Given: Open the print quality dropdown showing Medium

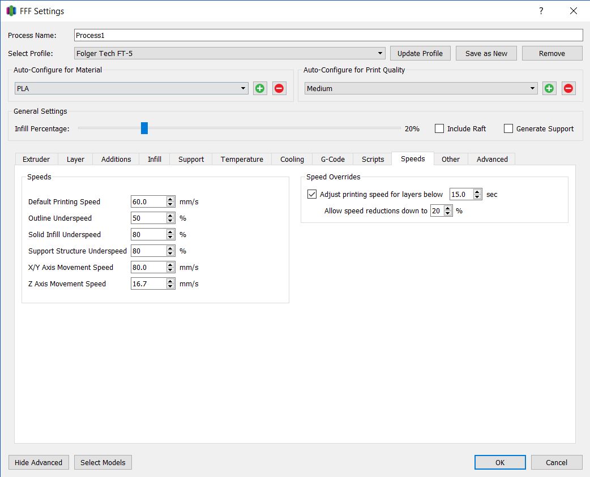Looking at the screenshot, I should pyautogui.click(x=421, y=88).
